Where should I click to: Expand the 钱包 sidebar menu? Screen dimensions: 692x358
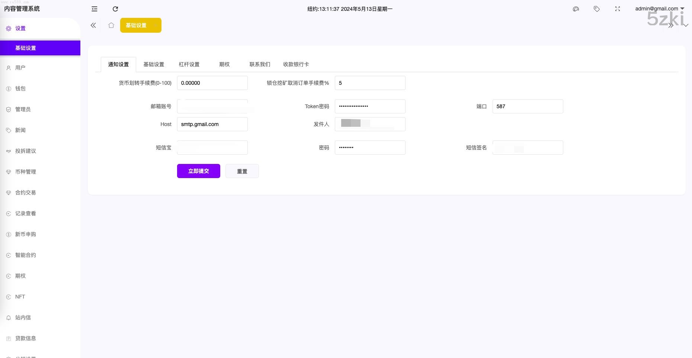click(x=20, y=88)
